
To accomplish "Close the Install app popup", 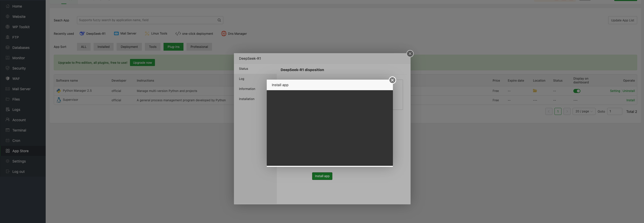I will [392, 80].
